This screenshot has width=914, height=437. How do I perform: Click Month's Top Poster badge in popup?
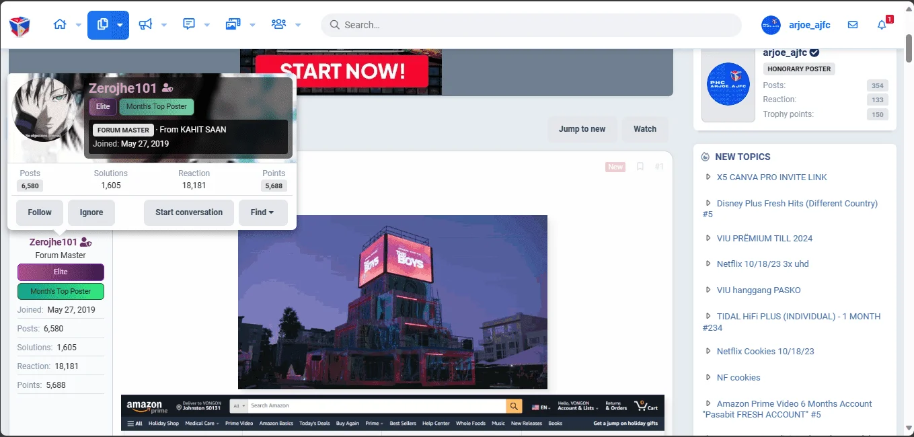coord(157,107)
